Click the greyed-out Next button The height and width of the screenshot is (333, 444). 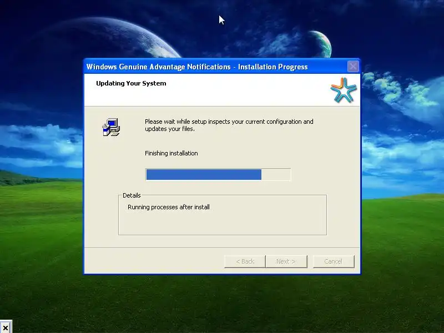click(x=286, y=261)
